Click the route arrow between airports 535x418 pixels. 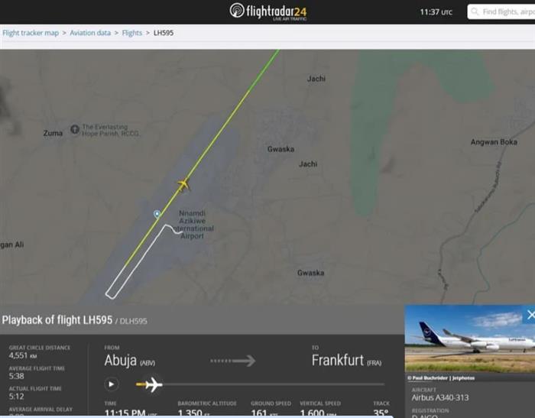click(x=232, y=361)
